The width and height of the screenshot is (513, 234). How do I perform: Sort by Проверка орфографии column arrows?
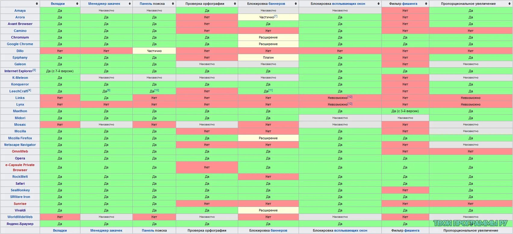pos(235,4)
